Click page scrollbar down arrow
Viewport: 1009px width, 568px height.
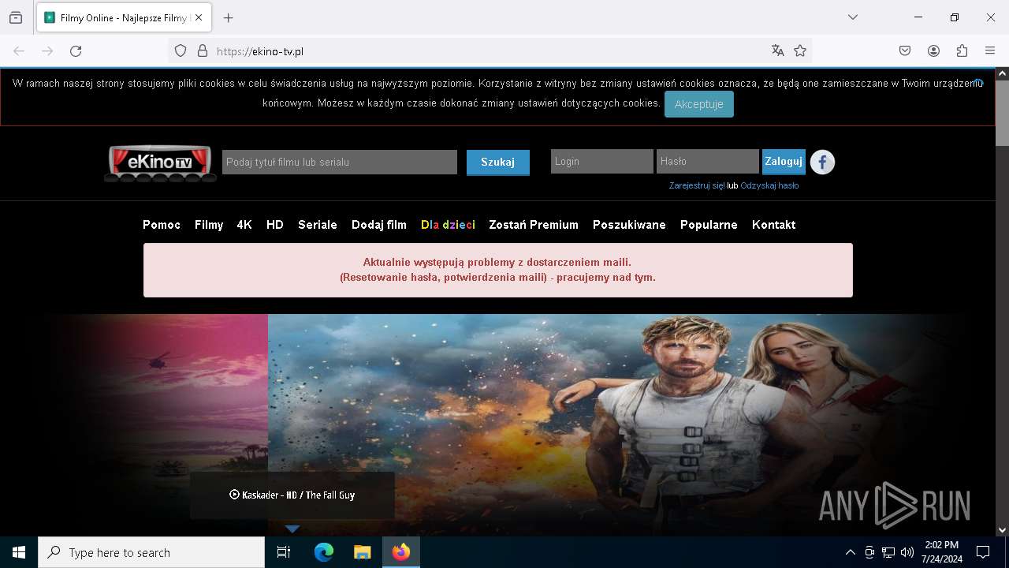coord(1002,530)
